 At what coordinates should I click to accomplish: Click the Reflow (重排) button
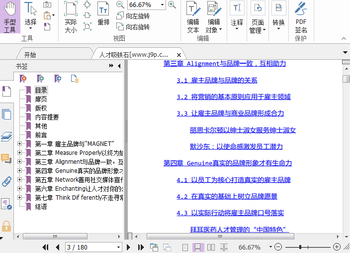[x=103, y=13]
